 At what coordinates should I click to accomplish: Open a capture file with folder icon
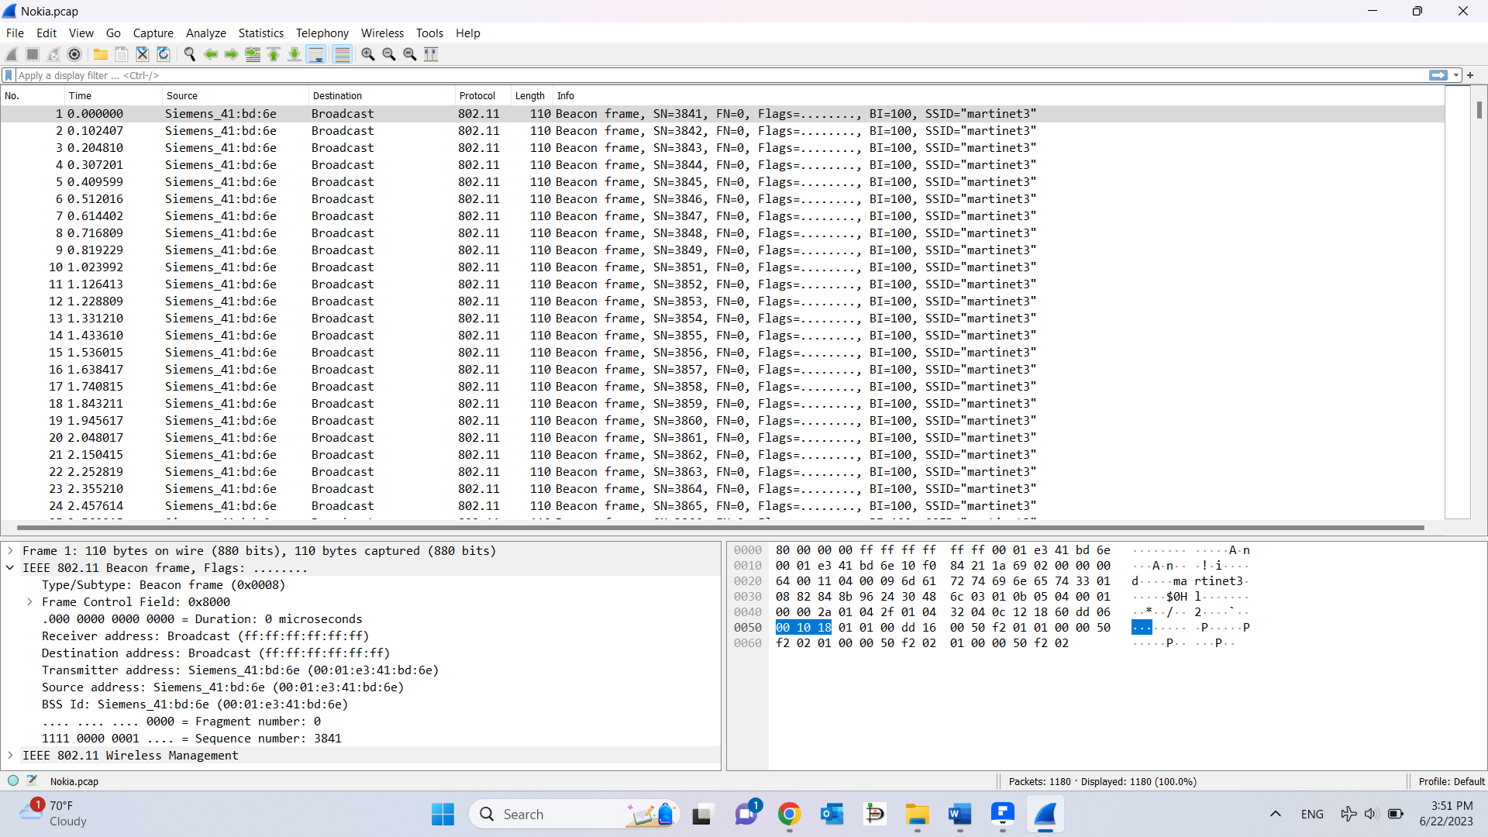tap(101, 54)
